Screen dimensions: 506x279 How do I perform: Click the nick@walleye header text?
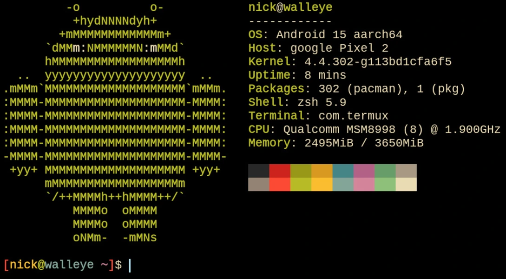pyautogui.click(x=289, y=7)
